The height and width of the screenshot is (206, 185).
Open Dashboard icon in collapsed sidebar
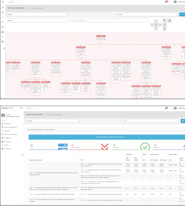(x=3, y=7)
